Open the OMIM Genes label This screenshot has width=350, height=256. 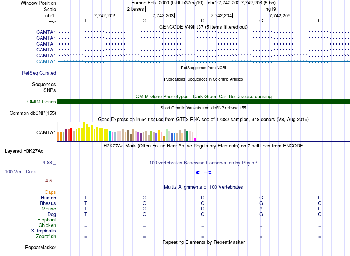point(41,102)
